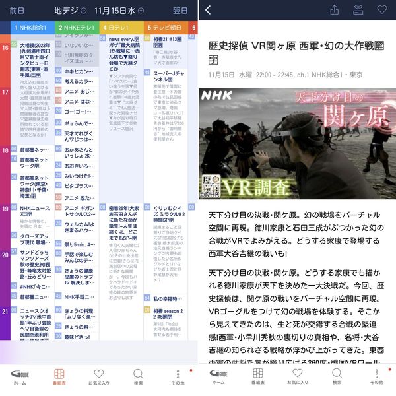Image resolution: width=396 pixels, height=396 pixels.
Task: Open the スーパーJチャンネル program
Action: [166, 135]
